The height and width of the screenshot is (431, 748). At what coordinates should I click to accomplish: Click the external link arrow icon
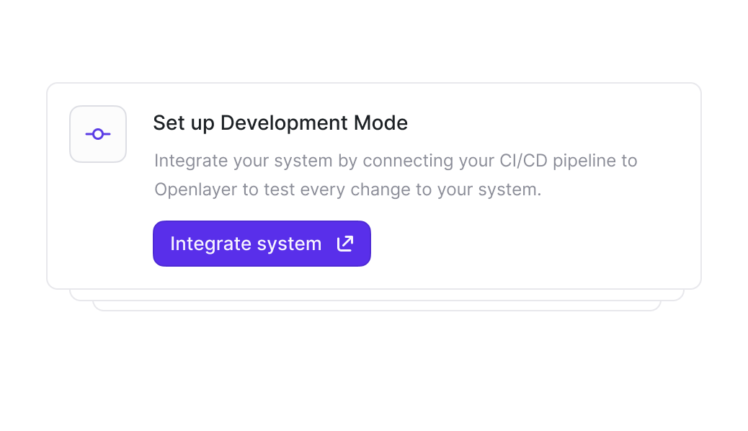click(x=345, y=244)
